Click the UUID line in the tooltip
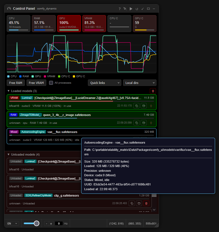The height and width of the screenshot is (232, 219). 117,185
